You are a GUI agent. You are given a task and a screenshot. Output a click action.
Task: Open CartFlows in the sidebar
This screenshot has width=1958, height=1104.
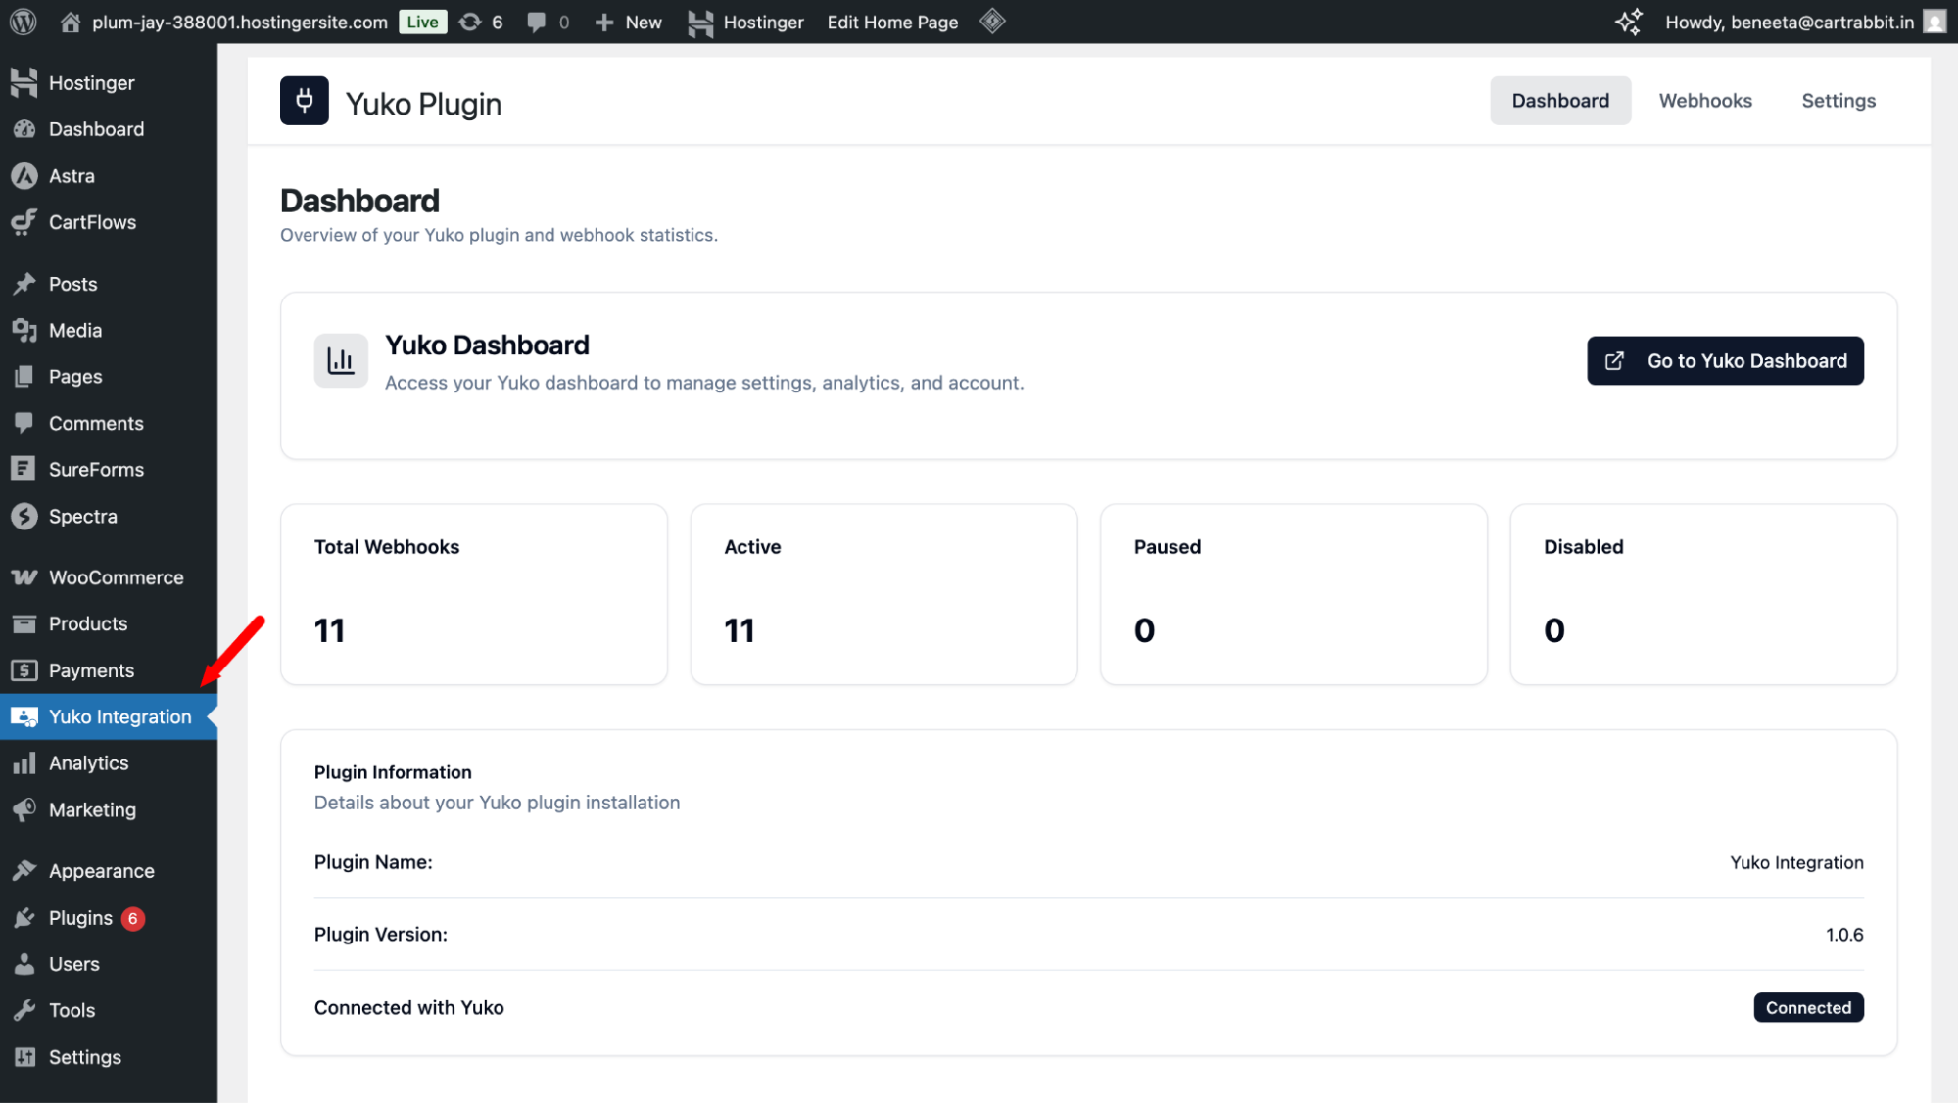92,222
